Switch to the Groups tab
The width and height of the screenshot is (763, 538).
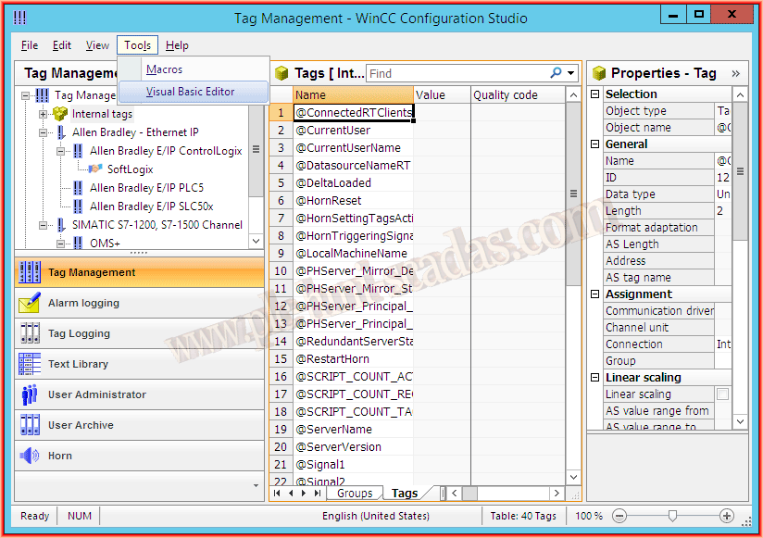coord(355,494)
